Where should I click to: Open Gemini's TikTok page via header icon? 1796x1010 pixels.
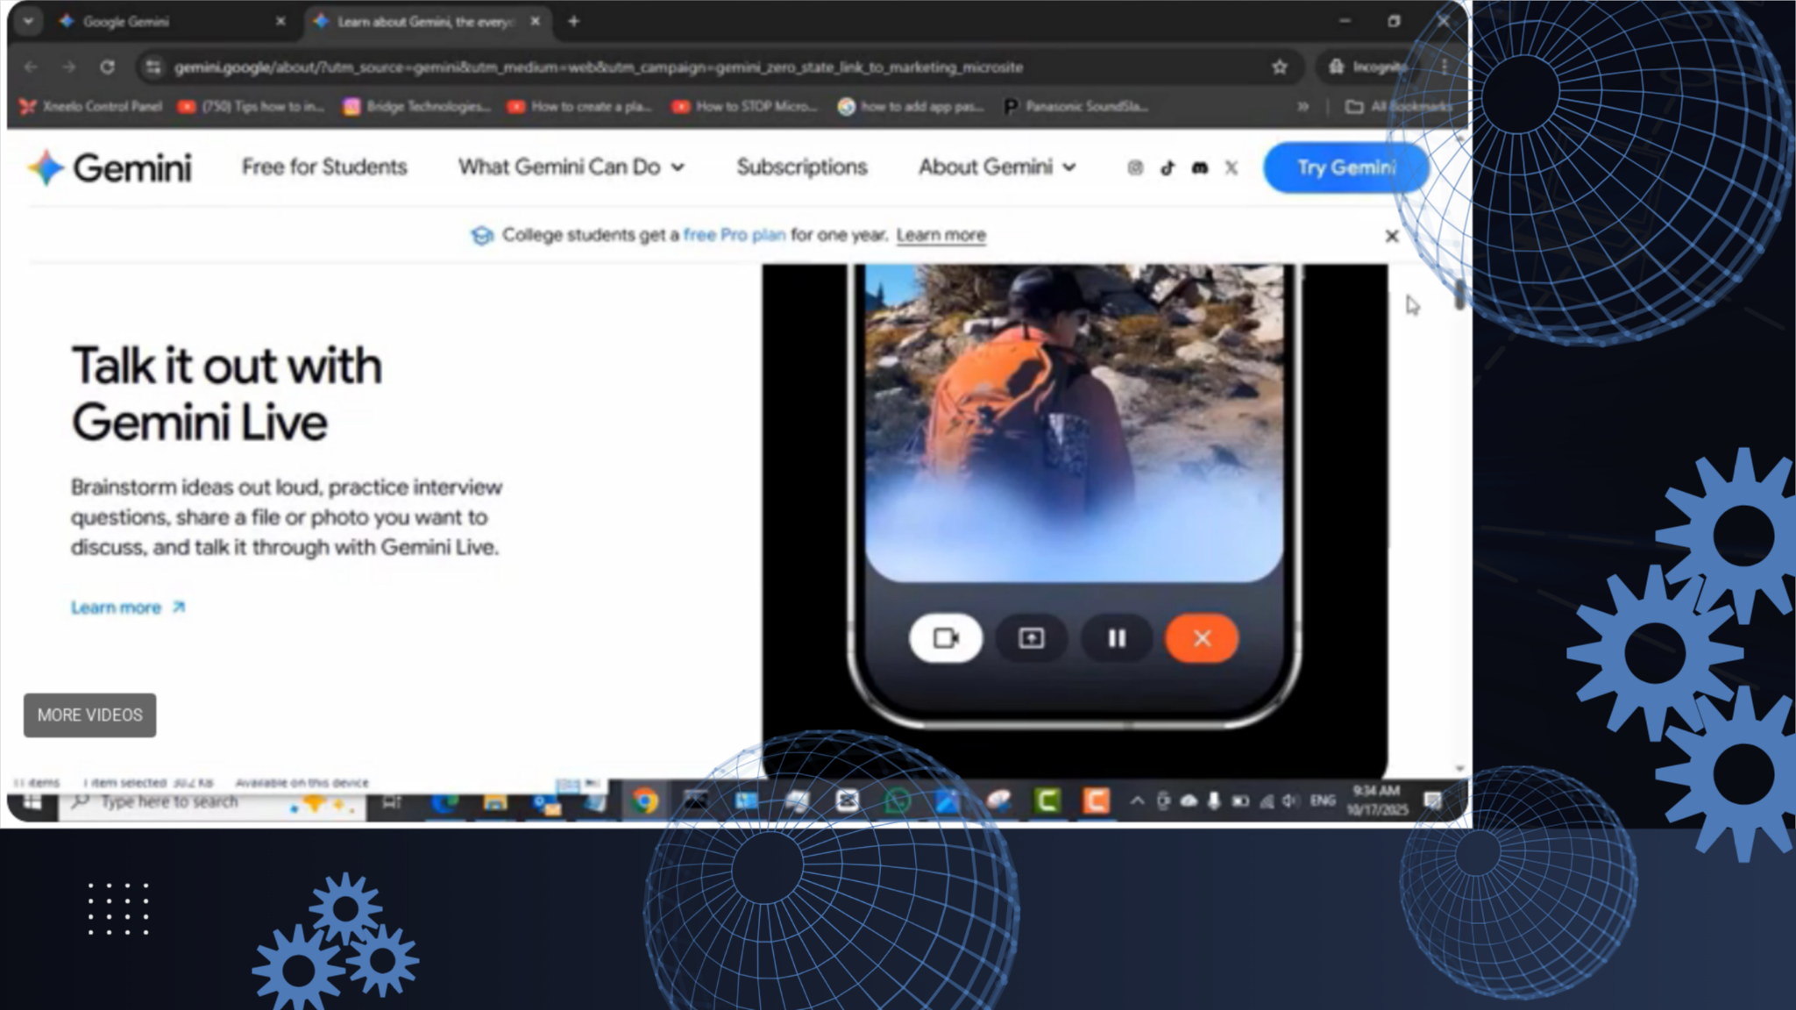point(1167,167)
